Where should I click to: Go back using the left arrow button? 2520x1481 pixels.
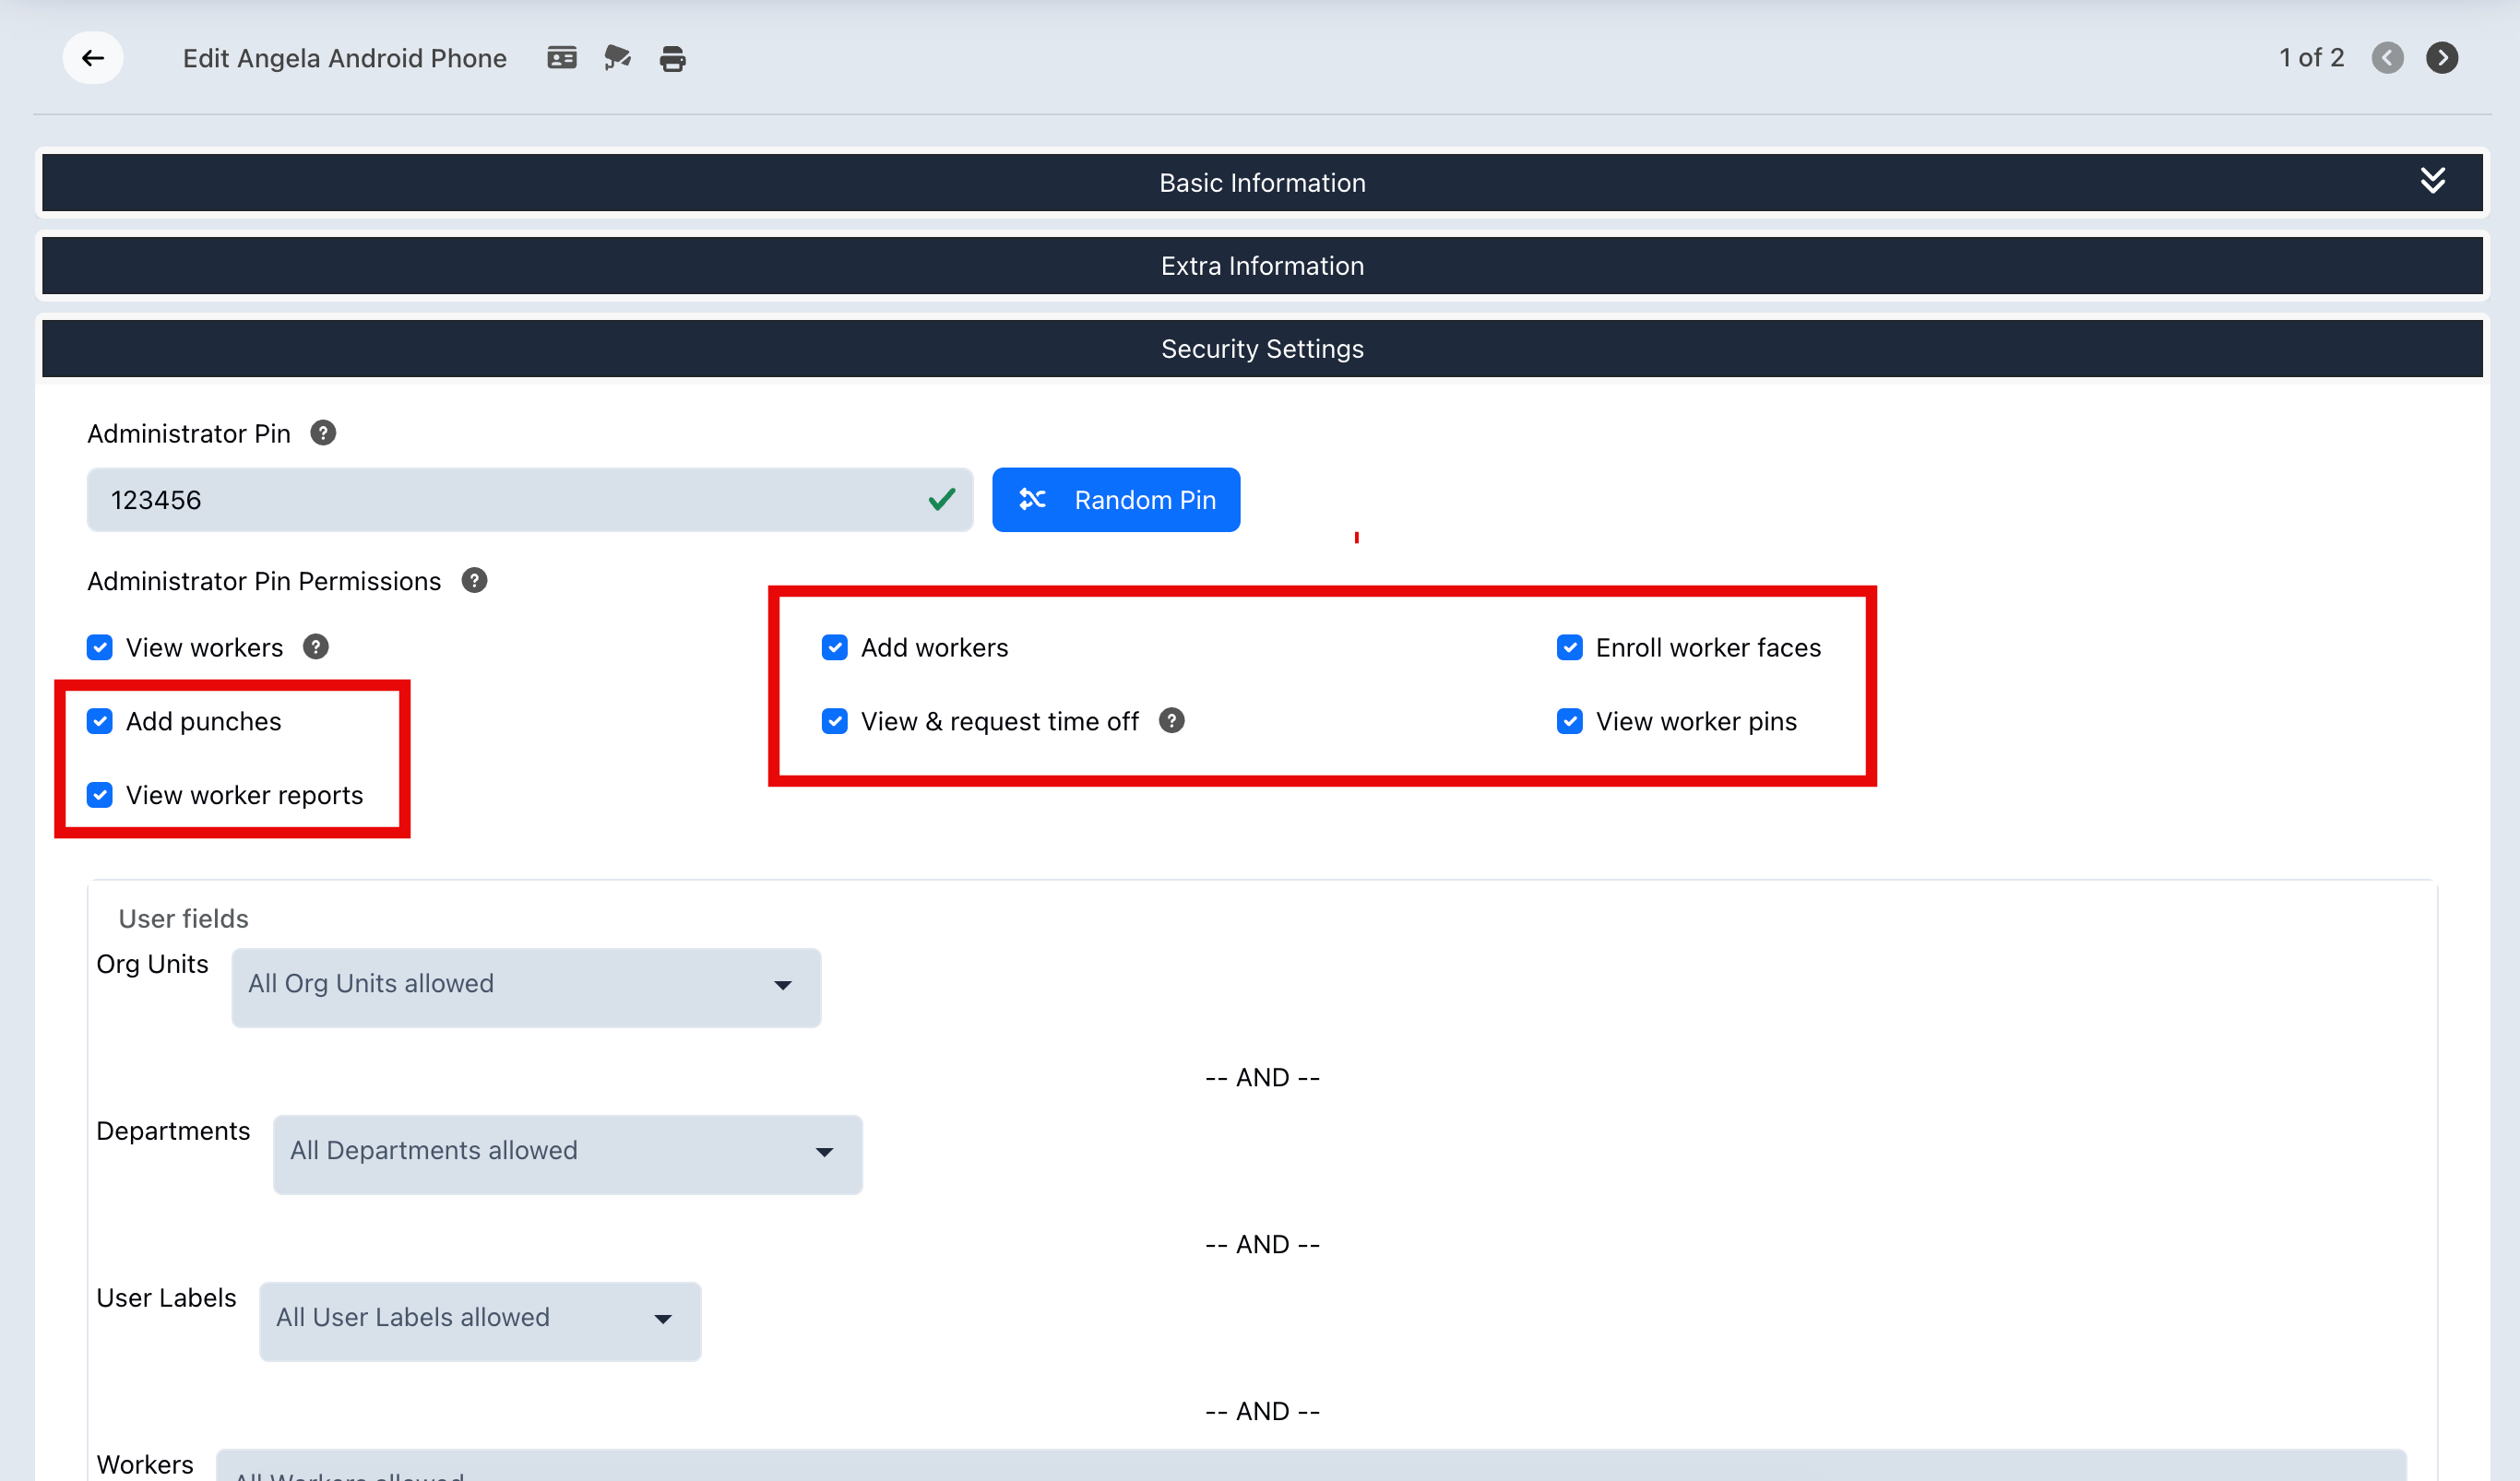click(x=93, y=58)
